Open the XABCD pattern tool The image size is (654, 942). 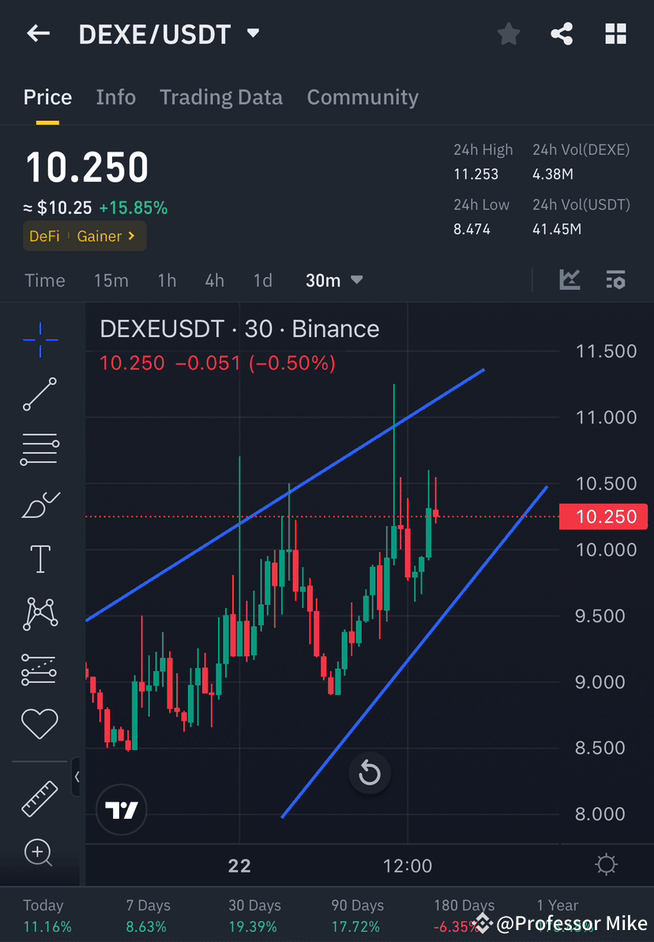click(39, 613)
